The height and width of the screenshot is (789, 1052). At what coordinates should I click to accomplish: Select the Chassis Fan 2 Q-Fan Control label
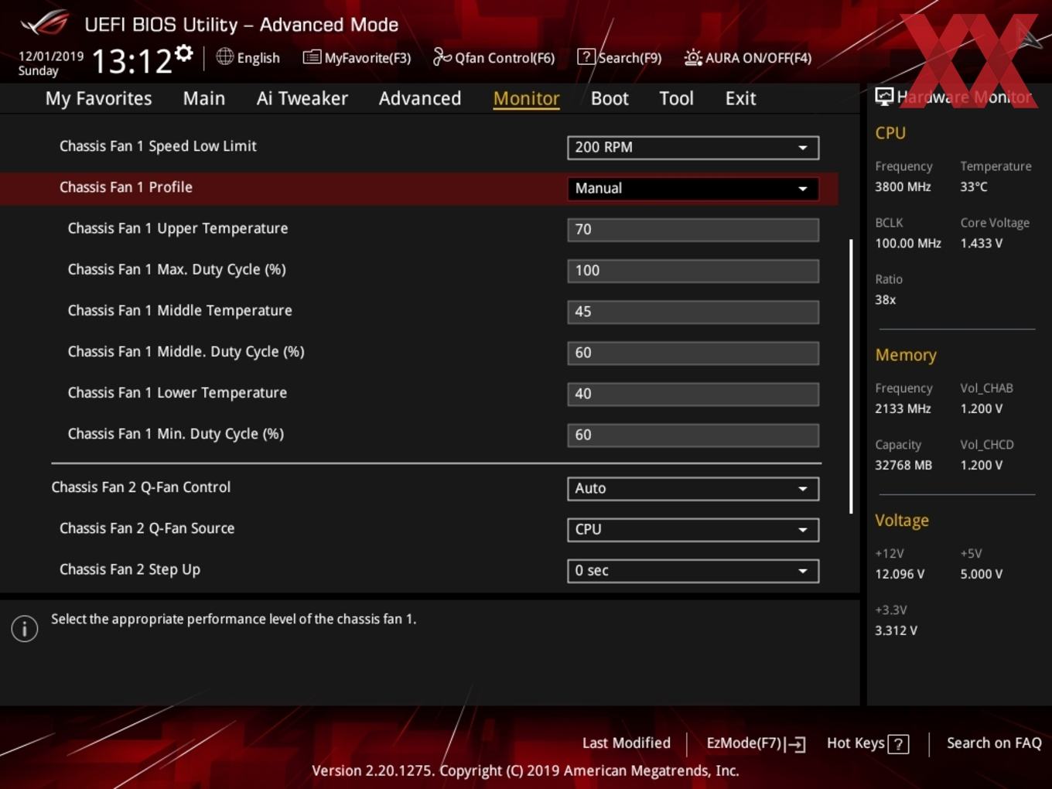click(141, 487)
